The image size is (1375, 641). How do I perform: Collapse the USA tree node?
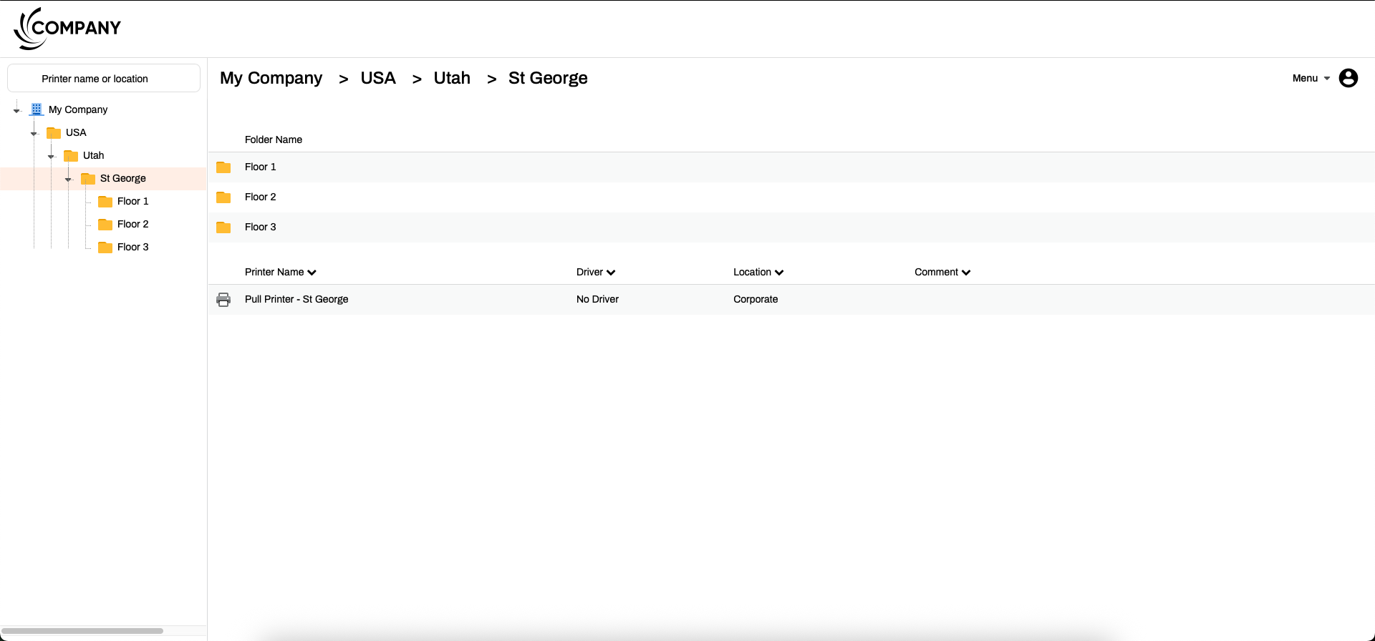pyautogui.click(x=34, y=133)
